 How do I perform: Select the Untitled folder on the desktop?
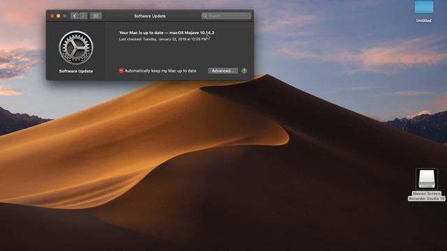click(x=424, y=7)
